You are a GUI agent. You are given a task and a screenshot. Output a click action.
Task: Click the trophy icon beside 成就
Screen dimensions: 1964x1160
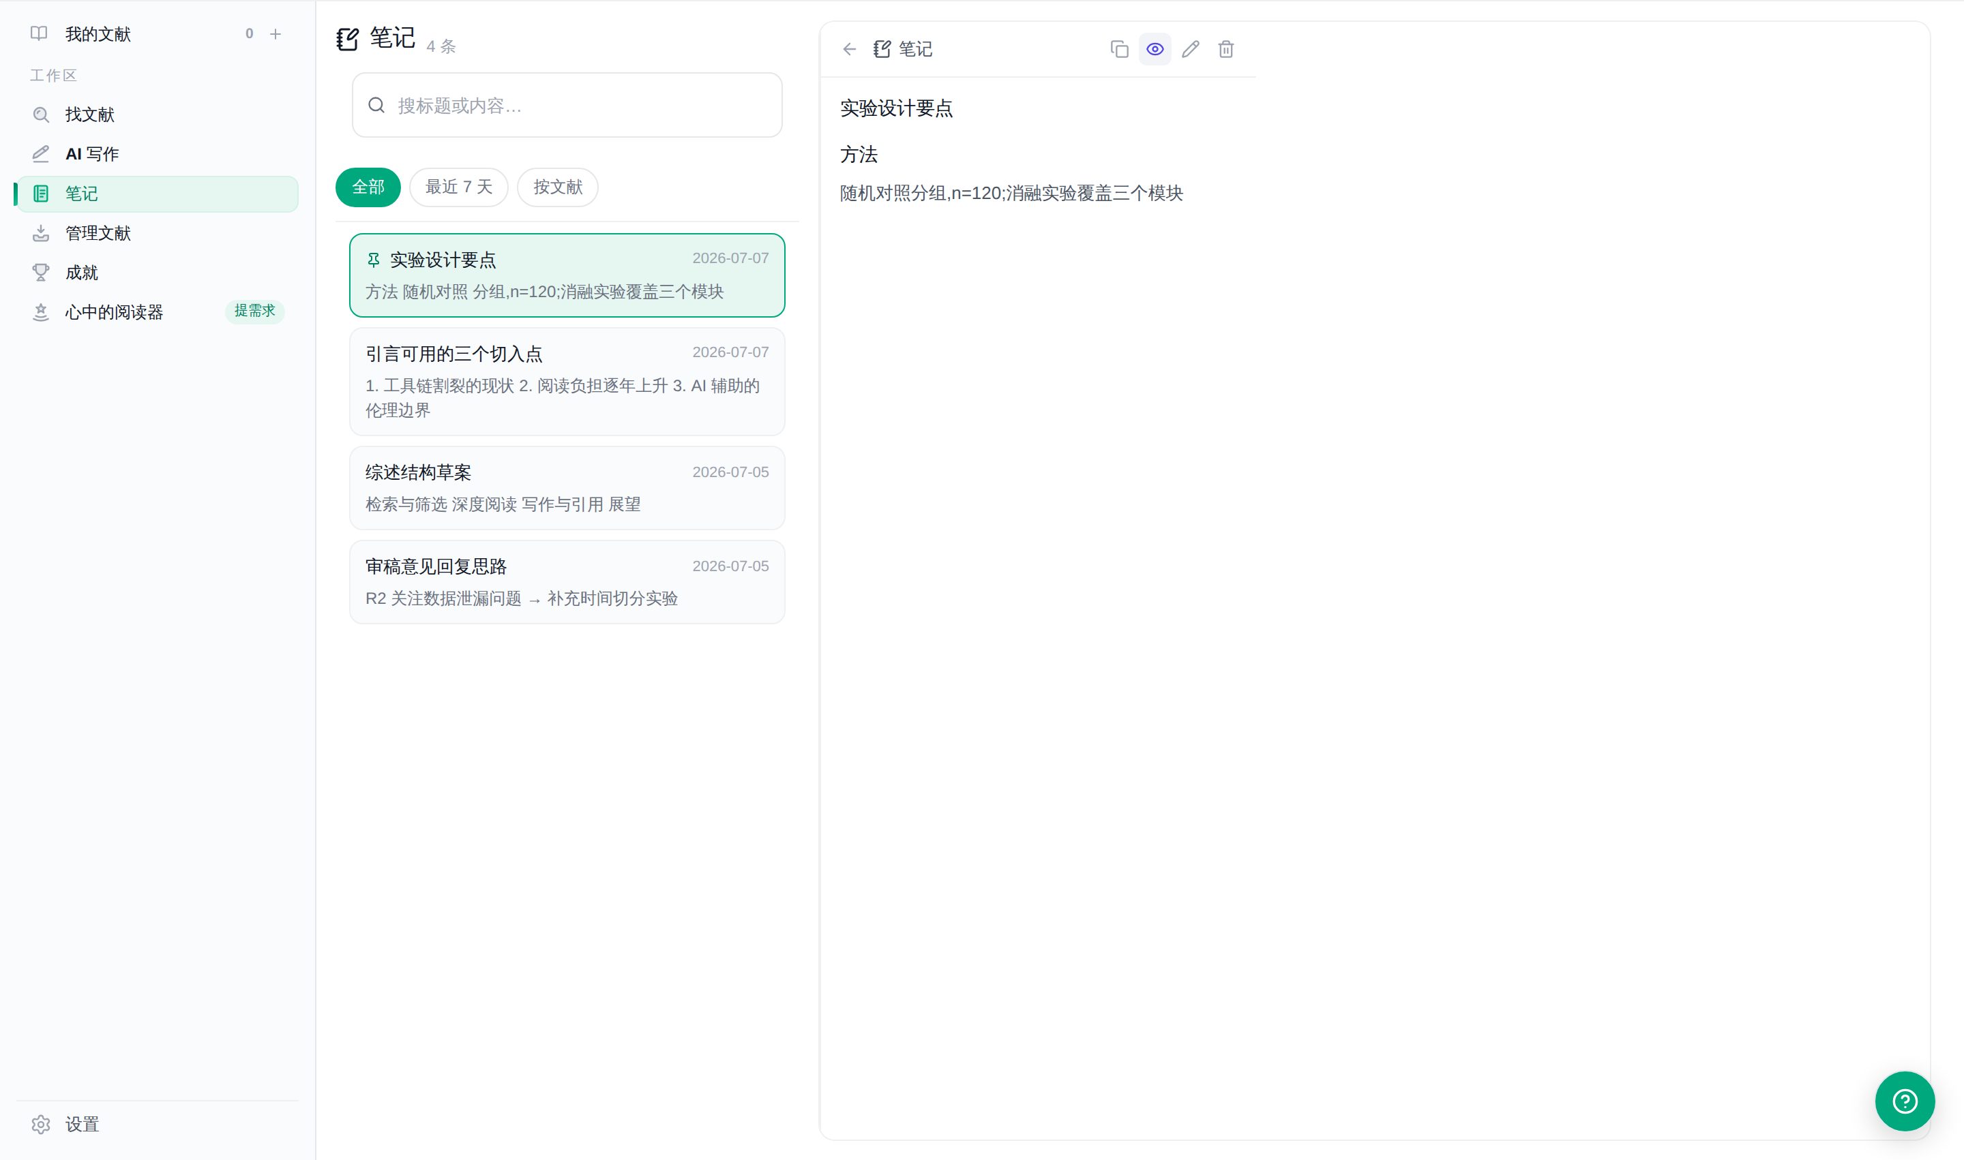(41, 273)
